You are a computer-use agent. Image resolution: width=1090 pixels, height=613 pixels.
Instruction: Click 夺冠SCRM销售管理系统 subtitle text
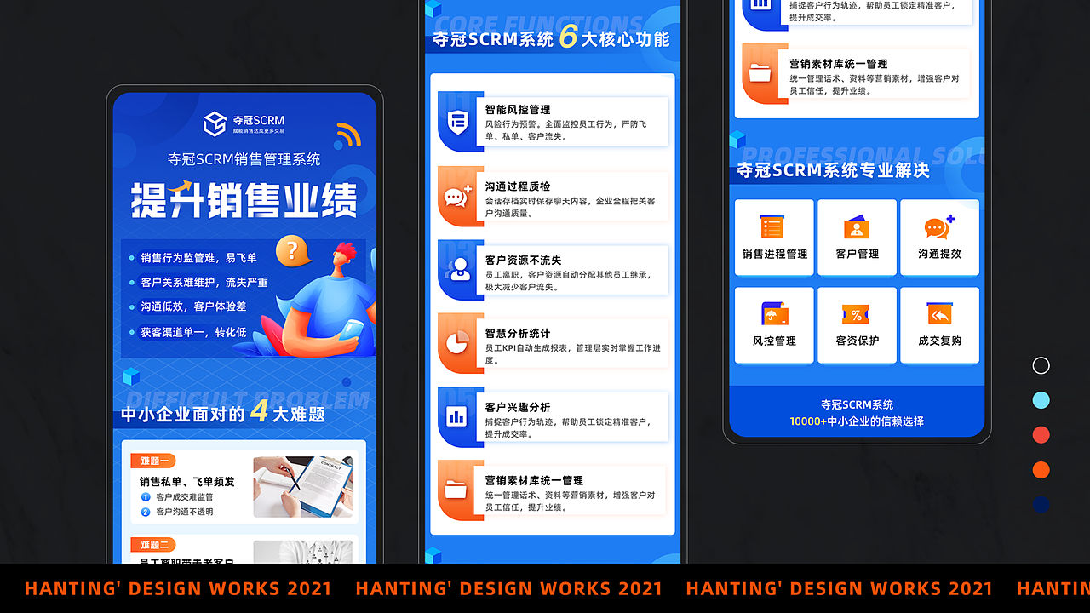244,159
